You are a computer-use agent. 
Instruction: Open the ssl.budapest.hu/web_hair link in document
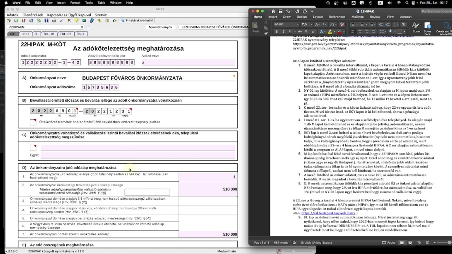(x=328, y=213)
